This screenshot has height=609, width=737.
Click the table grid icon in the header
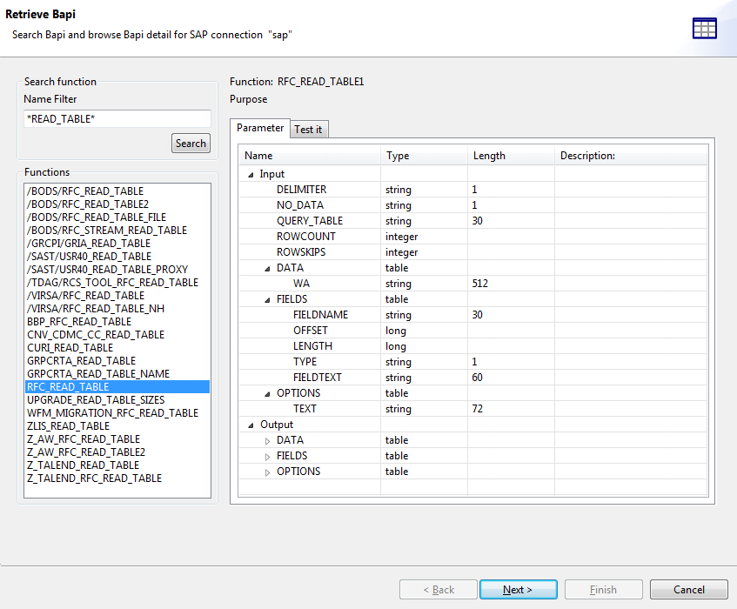pos(704,28)
